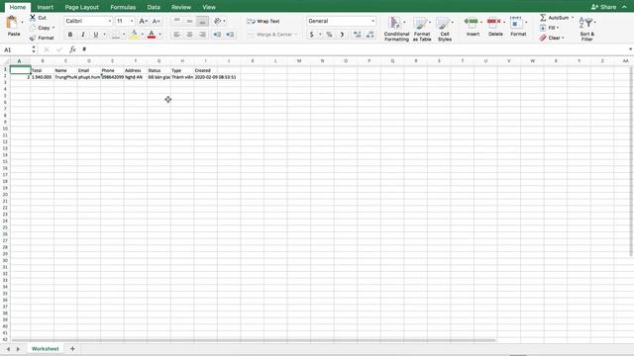Add a new sheet with plus button
634x356 pixels.
point(72,349)
